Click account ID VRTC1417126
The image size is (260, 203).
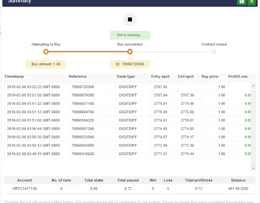[x=24, y=188]
